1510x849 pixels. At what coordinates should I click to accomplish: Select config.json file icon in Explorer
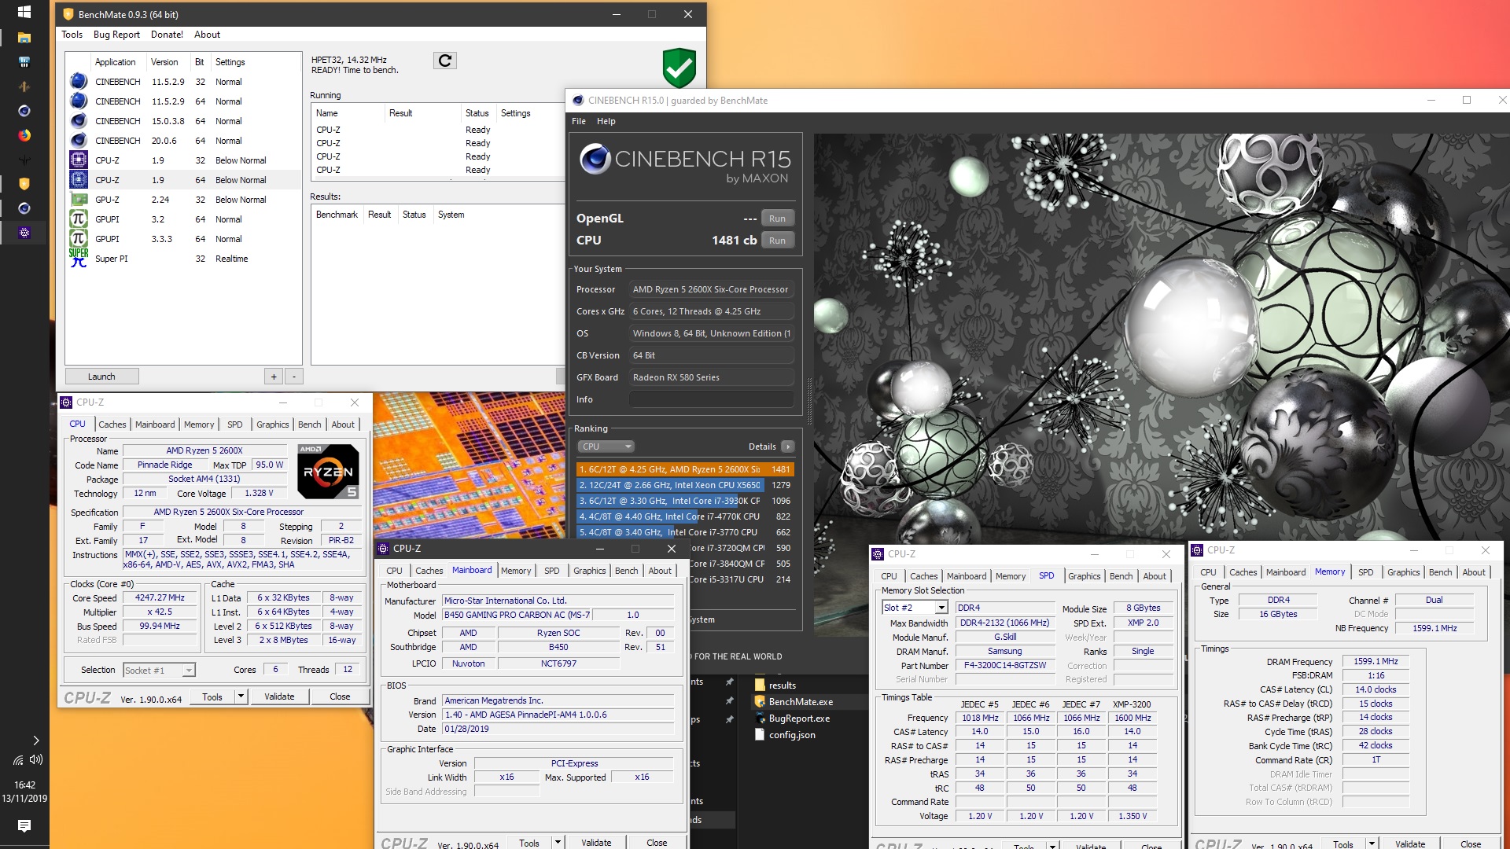coord(760,734)
